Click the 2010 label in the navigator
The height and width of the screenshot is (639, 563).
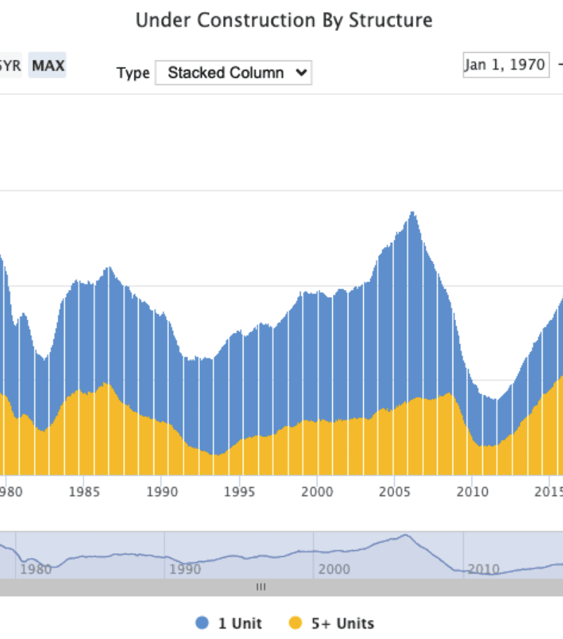click(x=483, y=569)
